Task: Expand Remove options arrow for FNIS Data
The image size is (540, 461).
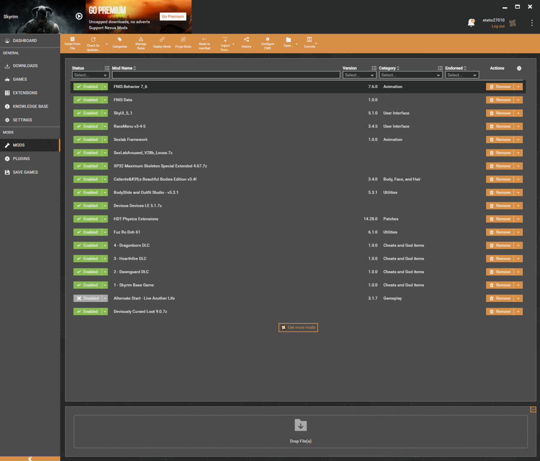Action: (518, 100)
